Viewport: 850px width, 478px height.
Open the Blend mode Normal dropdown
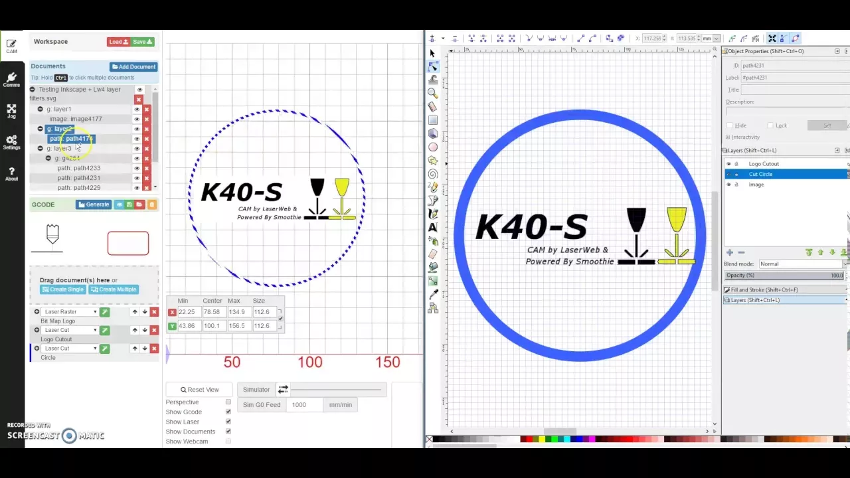802,264
